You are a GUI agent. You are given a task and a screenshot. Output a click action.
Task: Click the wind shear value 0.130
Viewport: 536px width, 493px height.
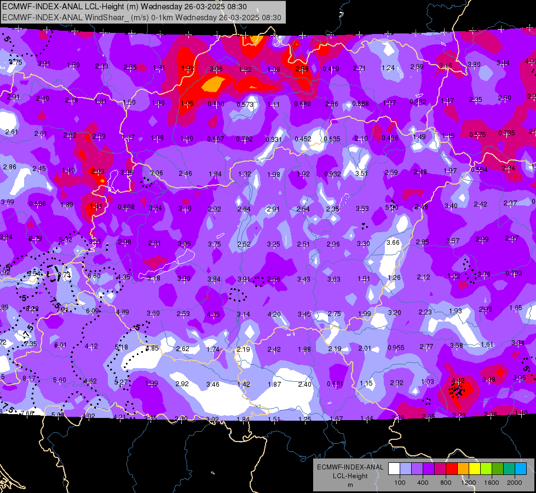coord(216,104)
